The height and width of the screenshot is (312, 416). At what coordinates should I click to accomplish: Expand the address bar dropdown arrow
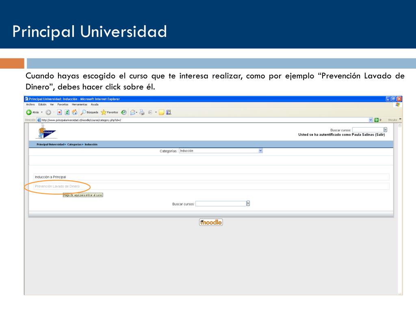[370, 120]
